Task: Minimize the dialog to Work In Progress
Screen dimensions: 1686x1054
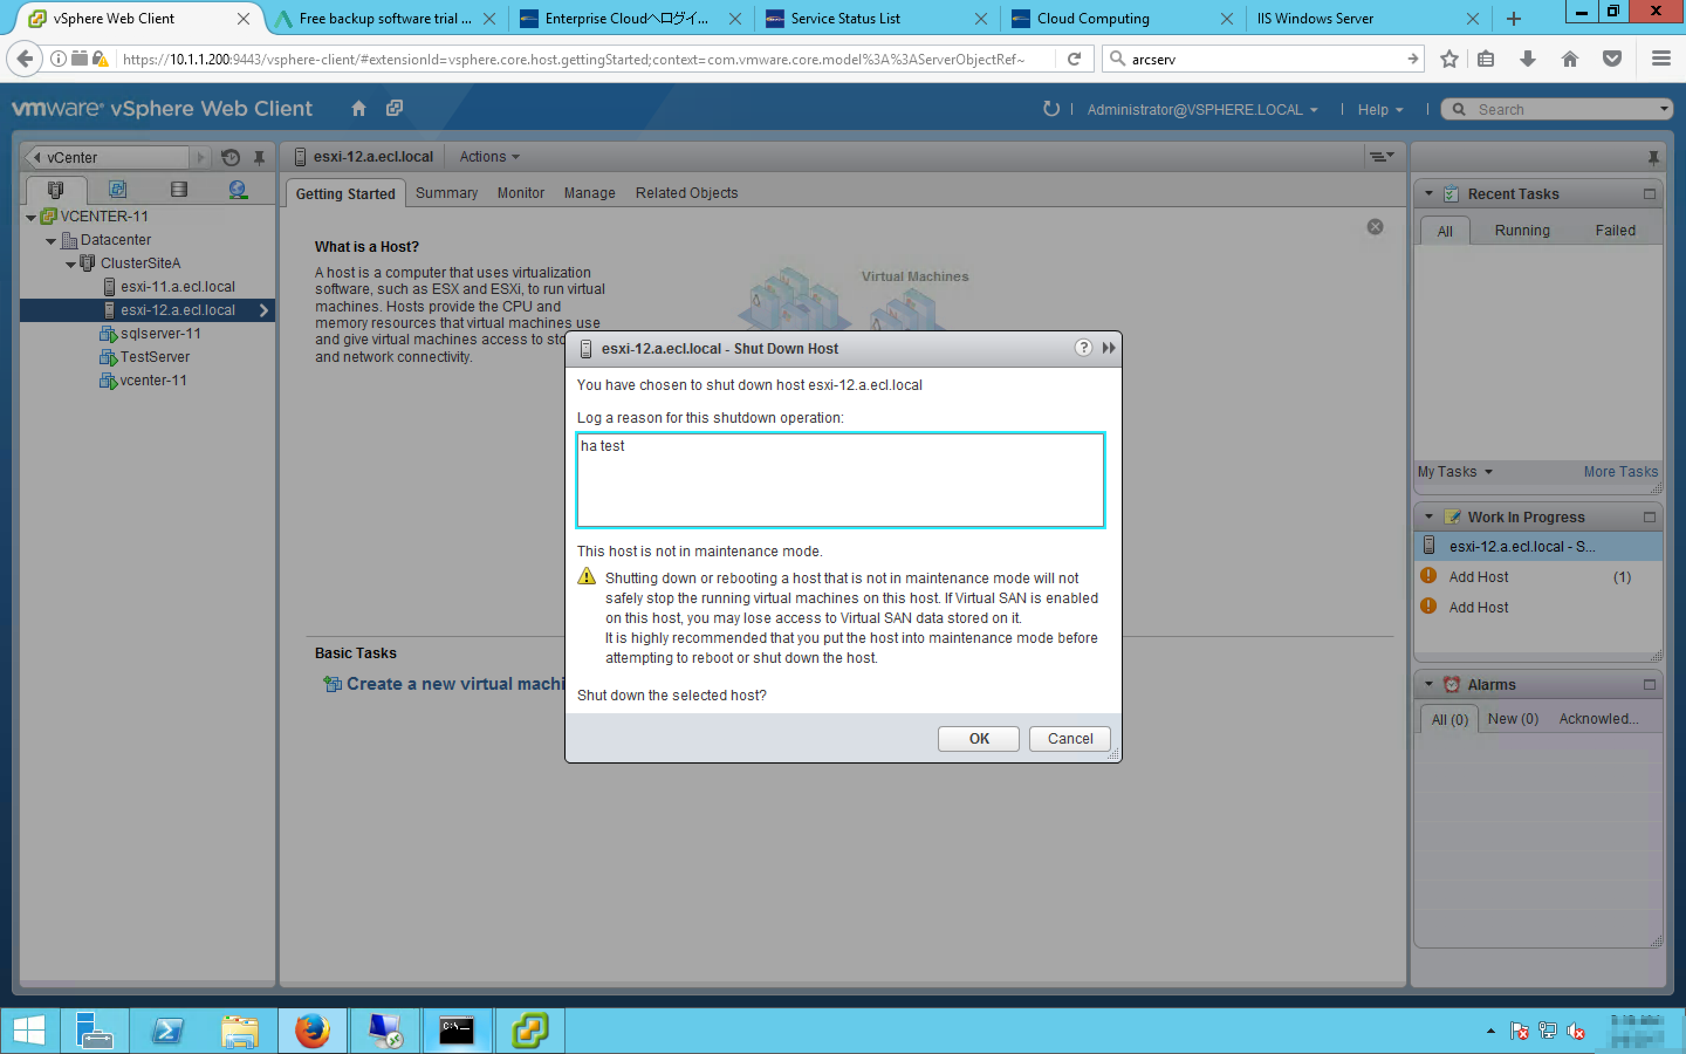Action: pyautogui.click(x=1108, y=348)
